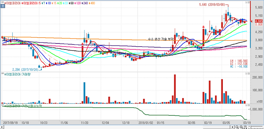Select the 이엠코리아:5 moving average legend
Image resolution: width=264 pixels, height=129 pixels.
tap(31, 3)
